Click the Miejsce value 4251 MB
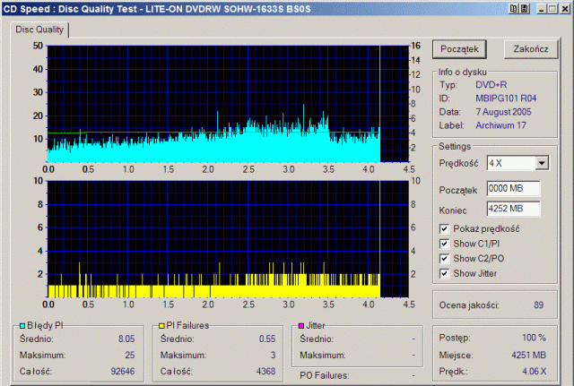Image resolution: width=574 pixels, height=386 pixels. tap(528, 355)
